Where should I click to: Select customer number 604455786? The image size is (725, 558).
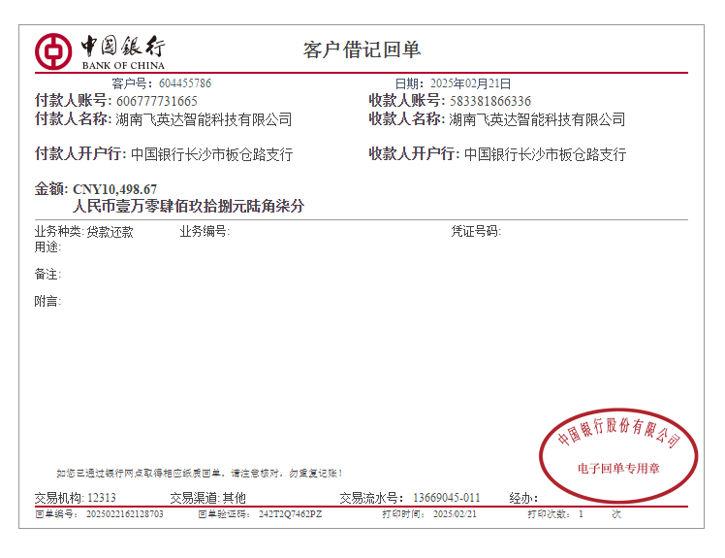(185, 83)
